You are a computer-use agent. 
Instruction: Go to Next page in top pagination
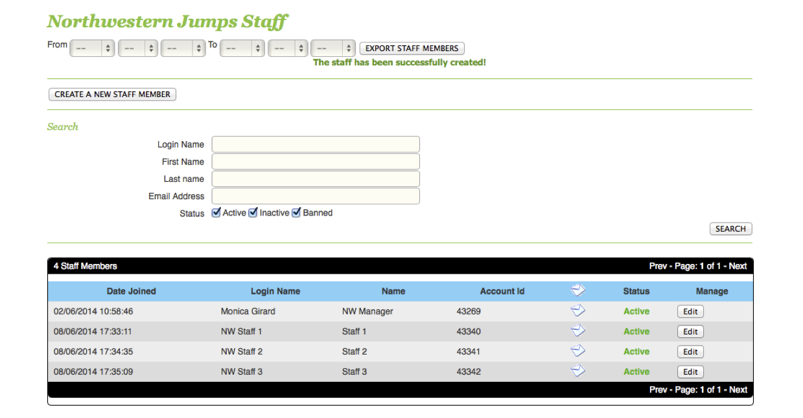738,266
